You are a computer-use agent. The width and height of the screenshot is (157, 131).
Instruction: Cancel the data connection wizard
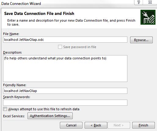71,125
